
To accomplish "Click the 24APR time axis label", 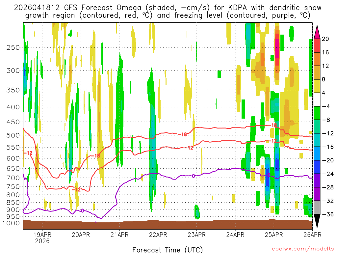I will tap(235, 235).
